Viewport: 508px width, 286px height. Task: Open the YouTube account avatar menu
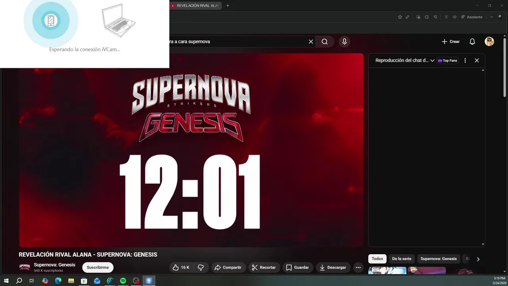coord(489,42)
